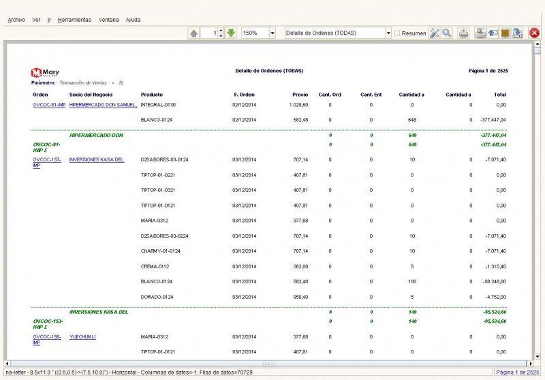Open the Ir menu
Viewport: 545px width, 380px height.
tap(49, 20)
